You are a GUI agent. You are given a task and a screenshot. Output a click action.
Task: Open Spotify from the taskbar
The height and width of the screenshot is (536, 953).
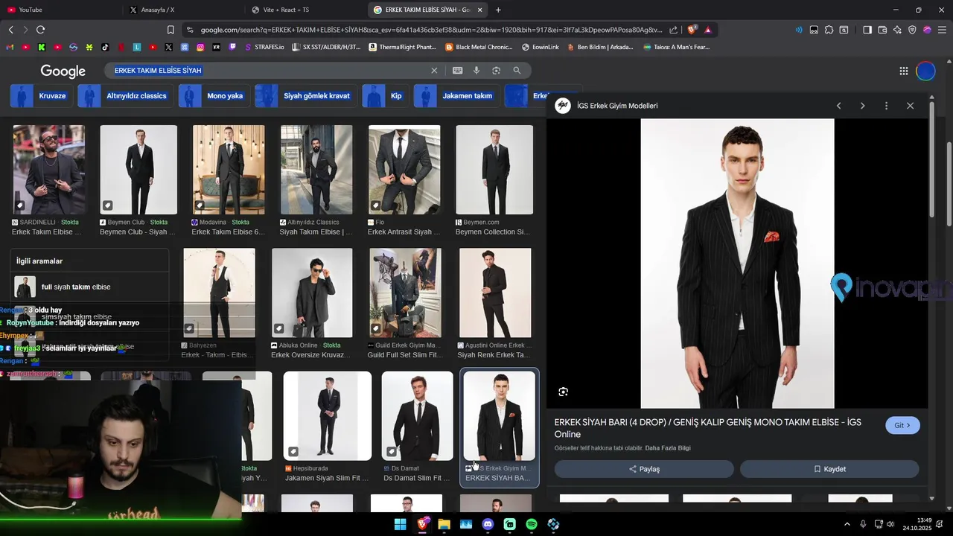(x=532, y=524)
